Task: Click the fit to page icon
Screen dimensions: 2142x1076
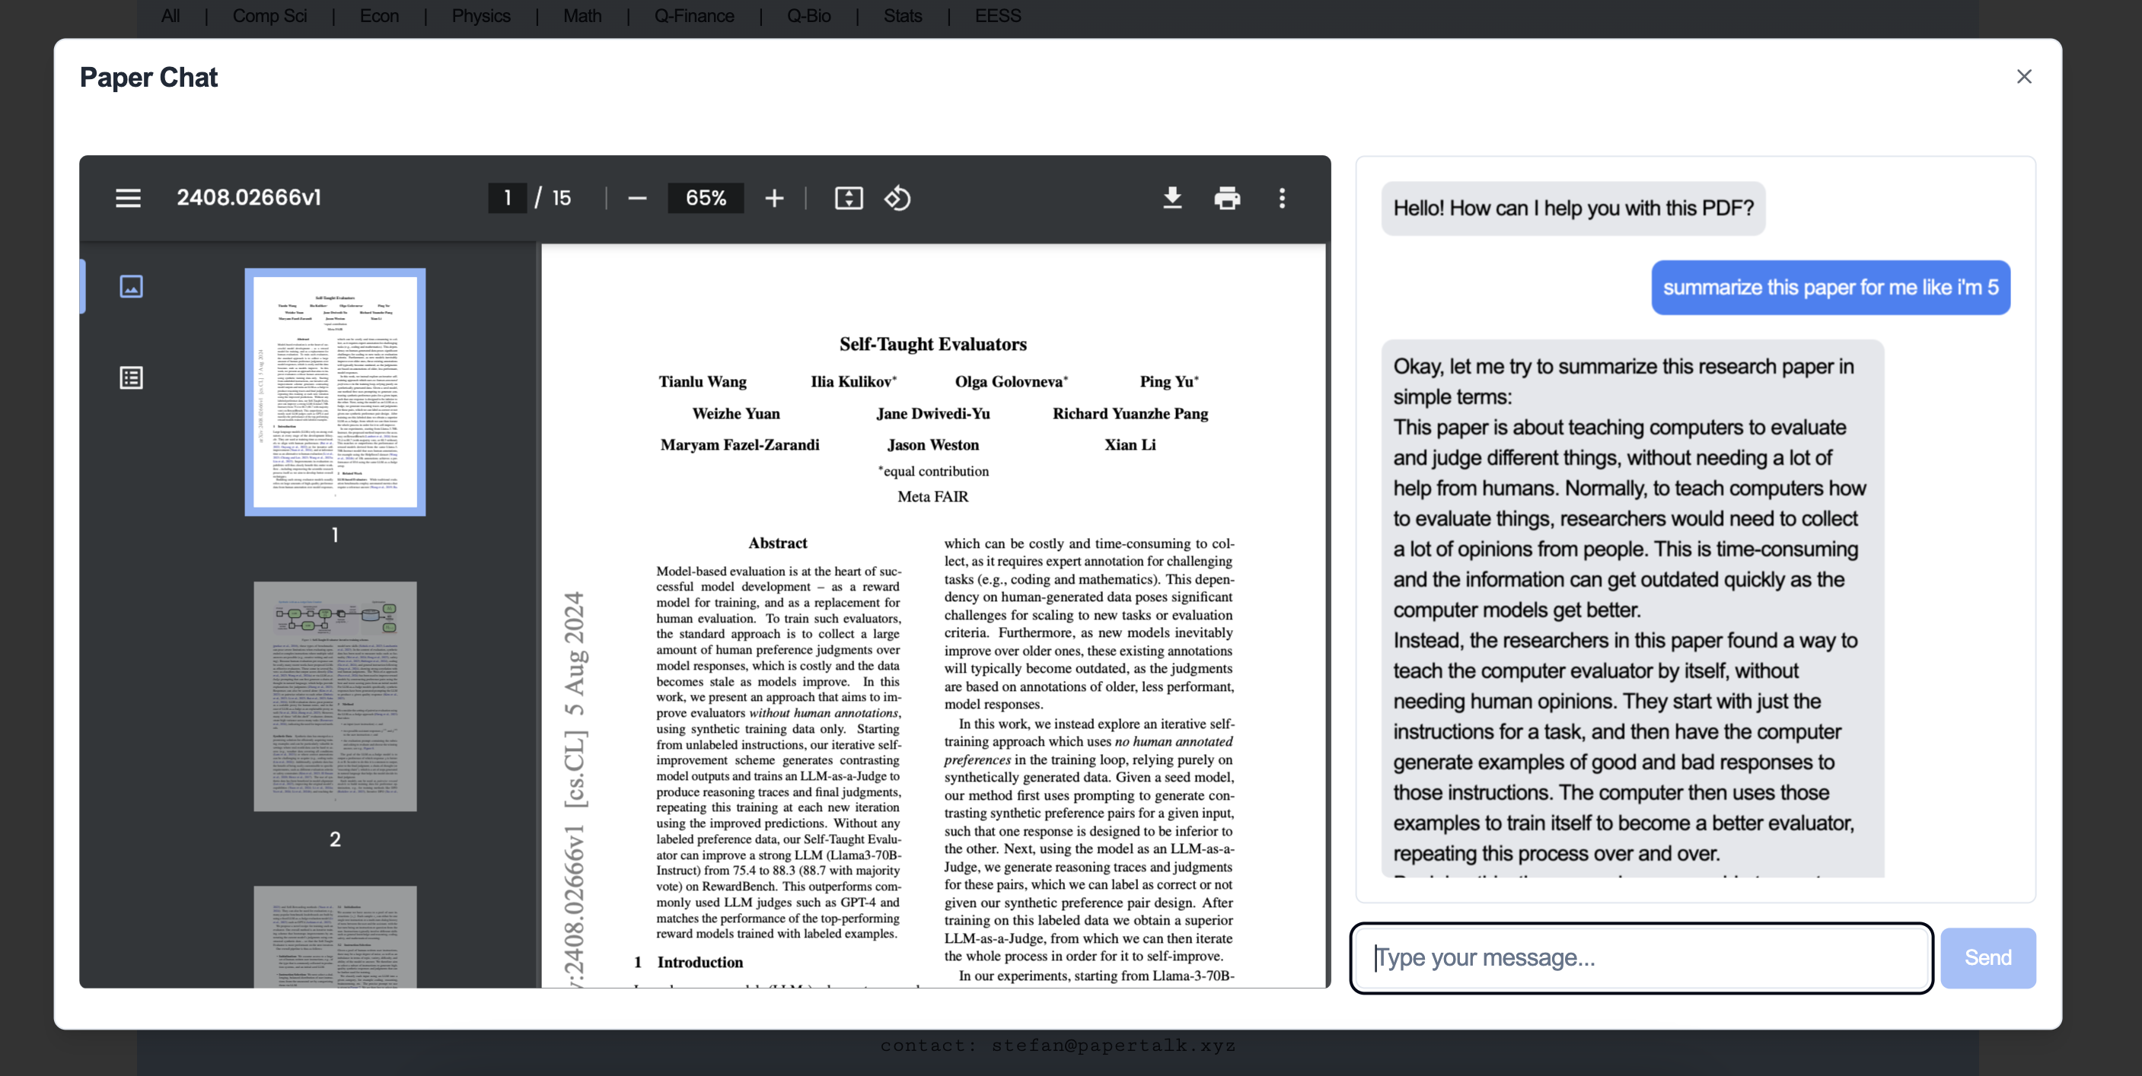Action: coord(848,198)
